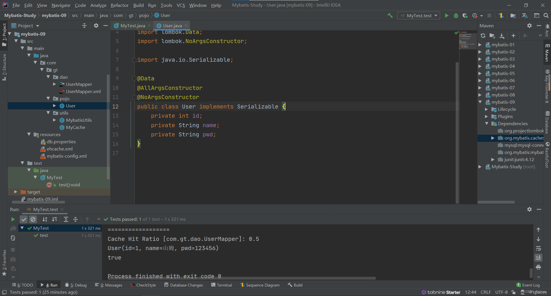Viewport: 551px width, 296px height.
Task: Run with coverage icon in toolbar
Action: coord(465,16)
